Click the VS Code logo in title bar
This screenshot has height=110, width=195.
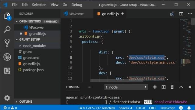tap(5, 5)
